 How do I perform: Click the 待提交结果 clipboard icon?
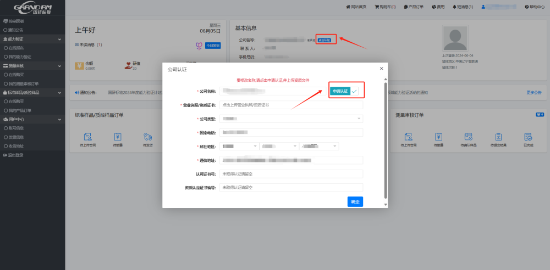coord(498,139)
